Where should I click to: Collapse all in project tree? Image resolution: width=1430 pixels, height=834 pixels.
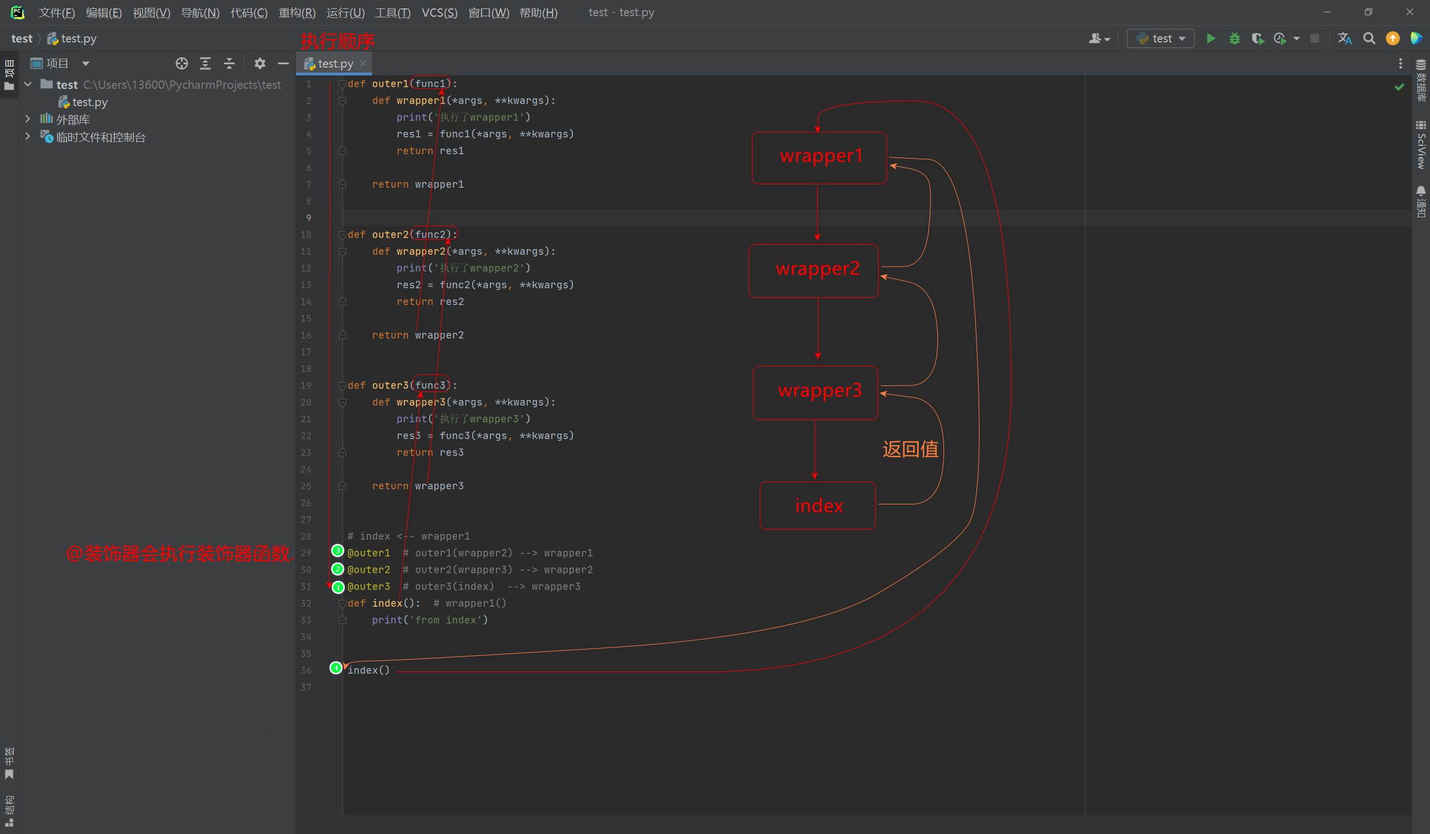point(229,64)
